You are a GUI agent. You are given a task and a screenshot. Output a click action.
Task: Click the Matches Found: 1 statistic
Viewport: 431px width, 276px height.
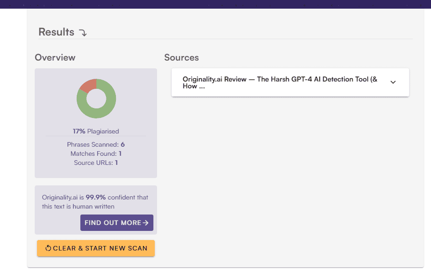click(96, 153)
